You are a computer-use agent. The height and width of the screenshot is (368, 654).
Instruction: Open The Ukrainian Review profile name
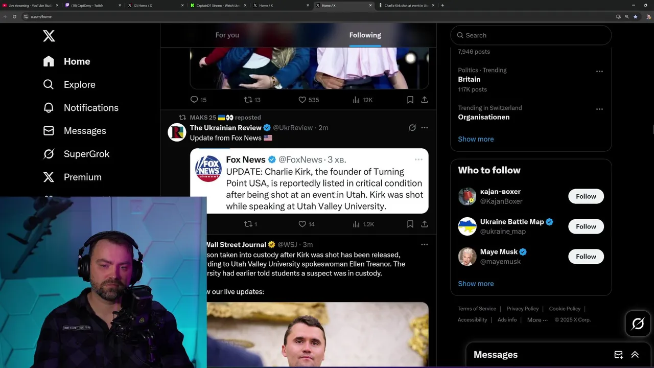tap(226, 128)
